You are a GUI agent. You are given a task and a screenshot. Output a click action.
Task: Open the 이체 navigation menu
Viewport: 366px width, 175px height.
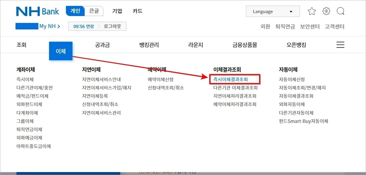(x=61, y=50)
